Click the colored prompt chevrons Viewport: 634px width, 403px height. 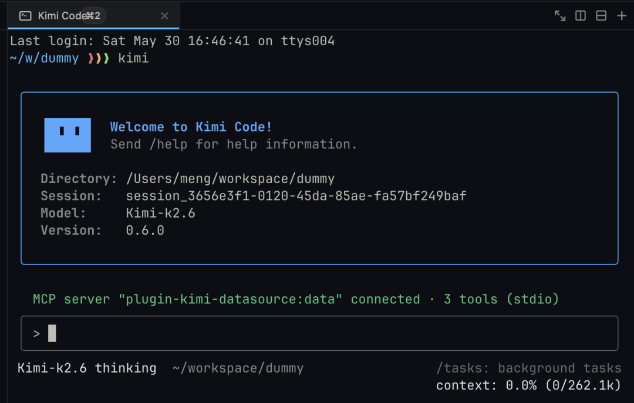[99, 58]
